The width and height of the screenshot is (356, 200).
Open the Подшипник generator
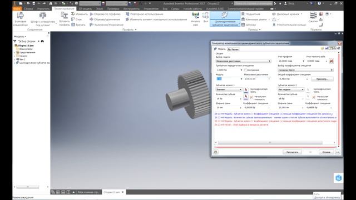[x=251, y=14]
